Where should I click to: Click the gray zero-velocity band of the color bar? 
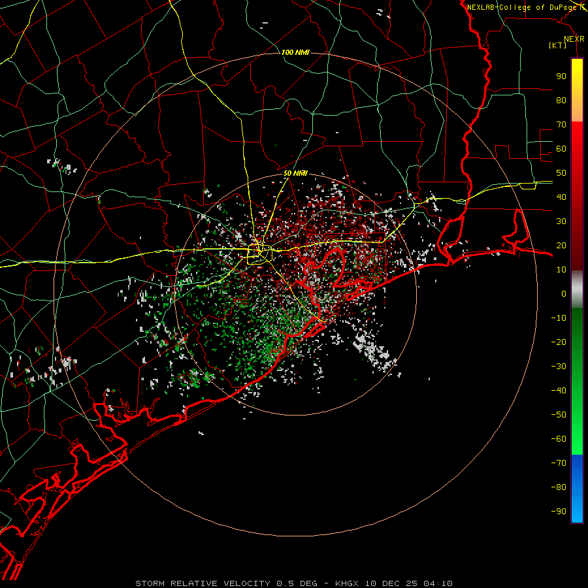pyautogui.click(x=577, y=289)
